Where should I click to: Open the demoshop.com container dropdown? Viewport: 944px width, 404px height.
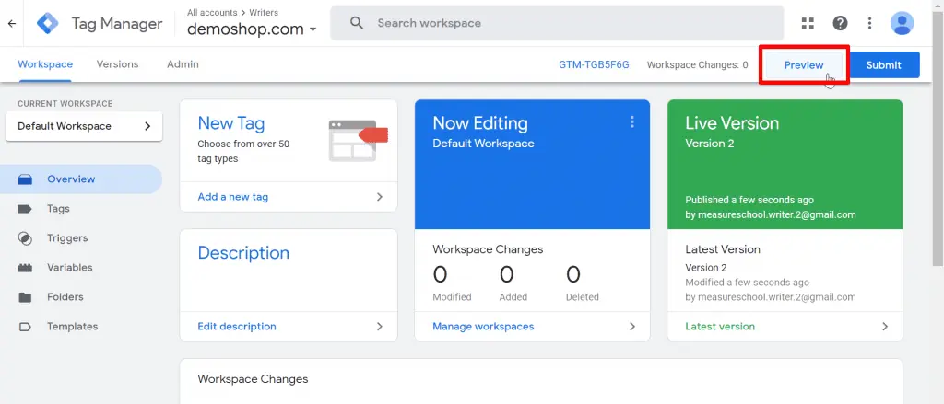[252, 29]
